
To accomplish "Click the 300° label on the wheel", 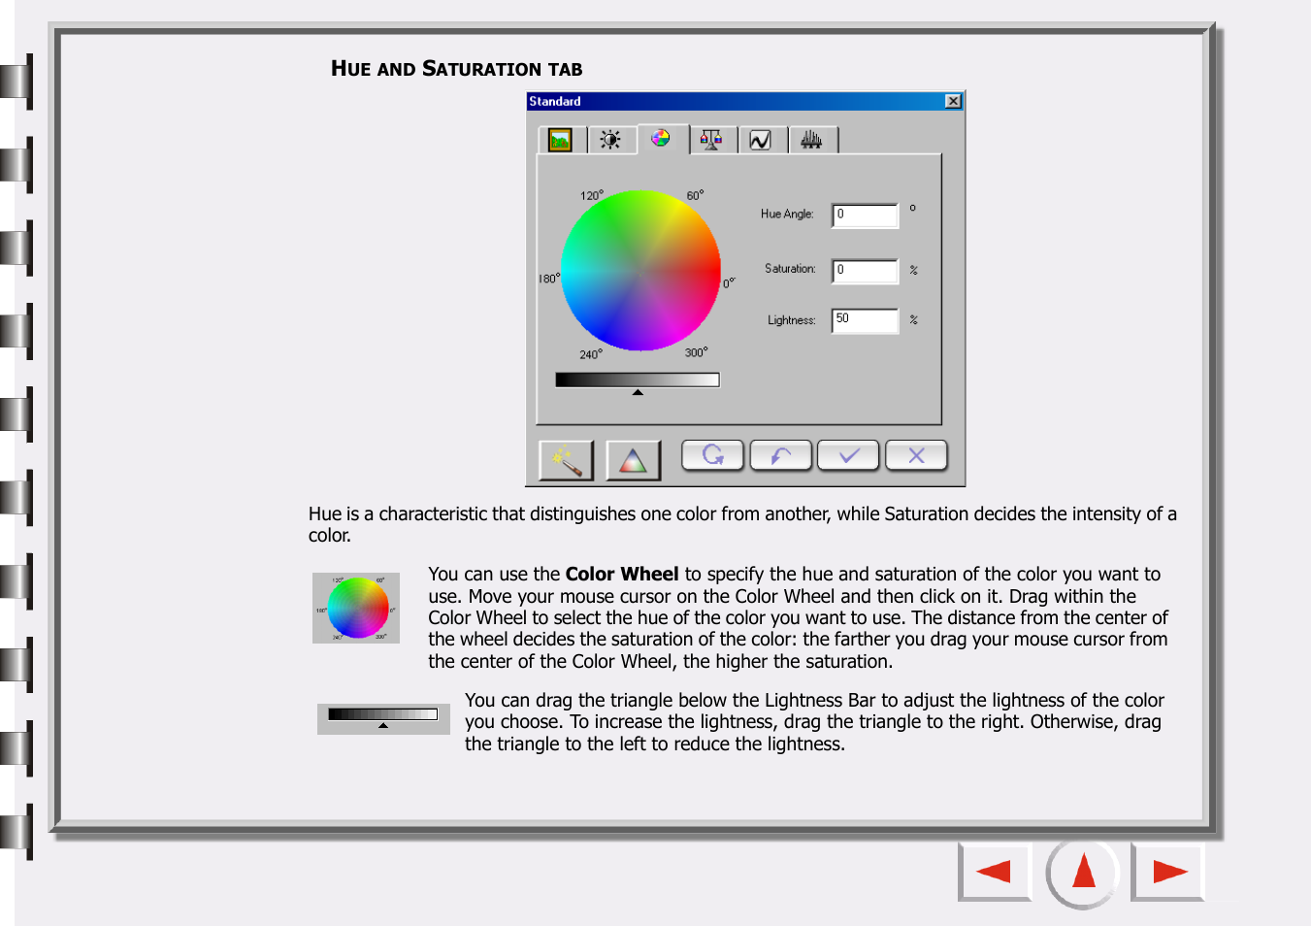I will tap(697, 352).
